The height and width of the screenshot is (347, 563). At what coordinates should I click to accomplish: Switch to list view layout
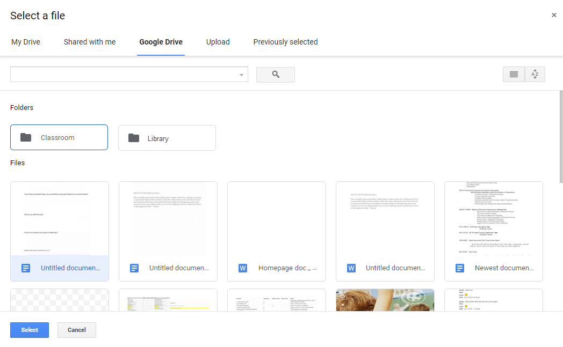click(x=514, y=74)
